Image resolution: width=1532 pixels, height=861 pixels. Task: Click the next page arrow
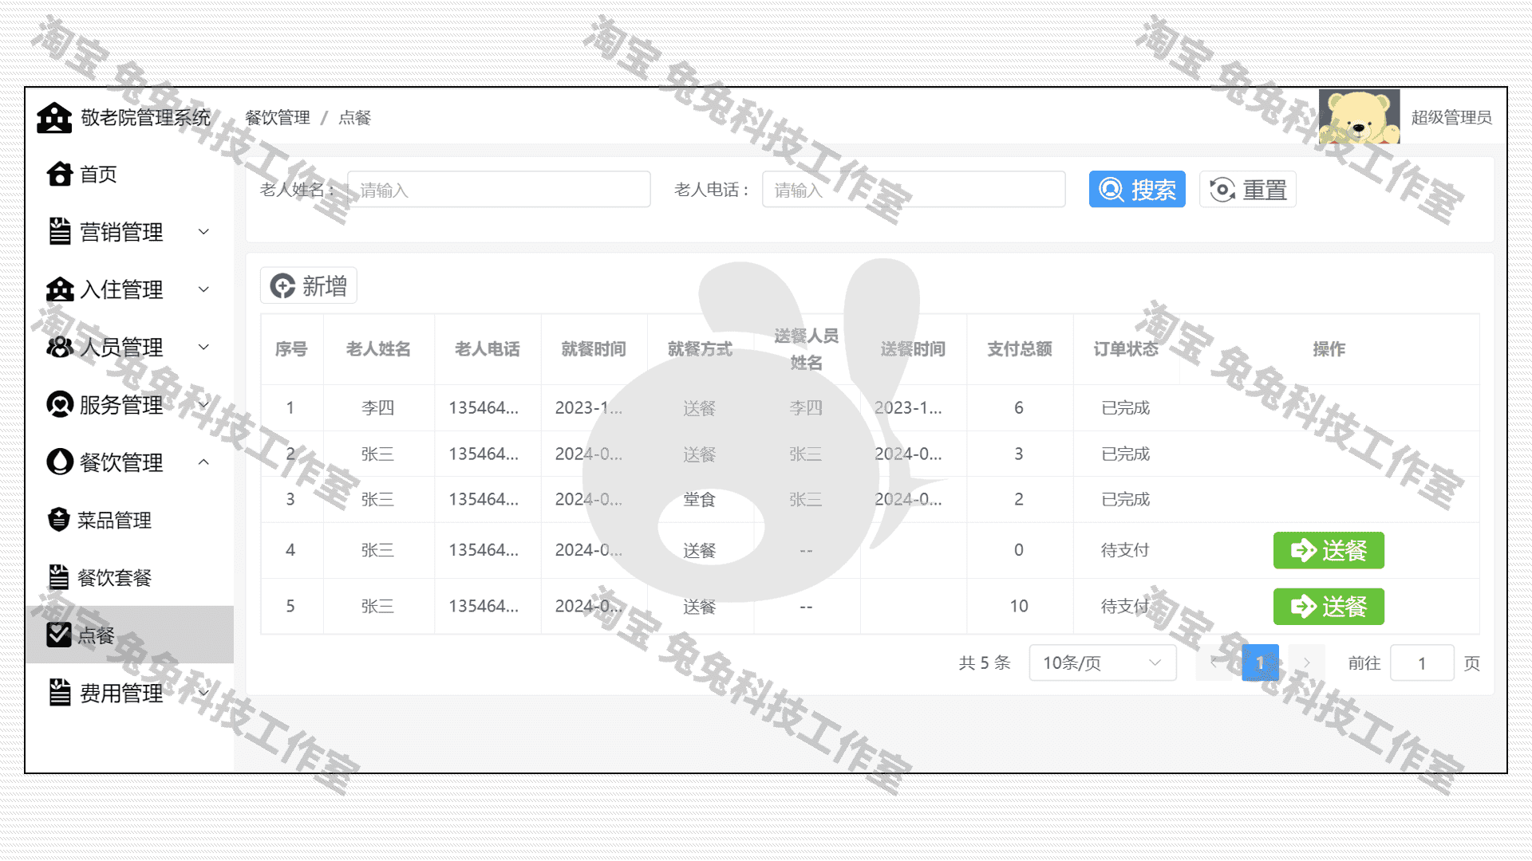click(1306, 662)
